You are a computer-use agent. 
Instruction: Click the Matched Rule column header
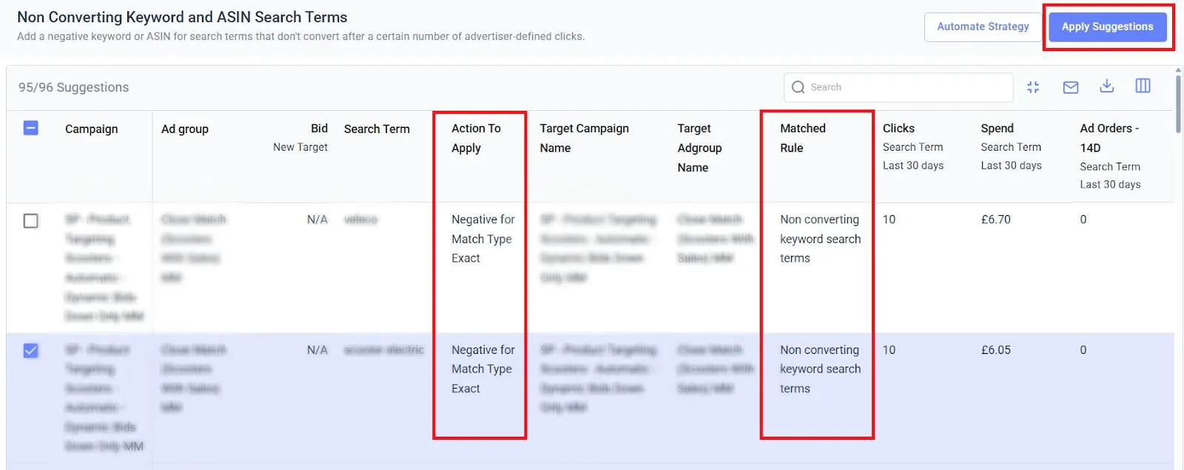tap(802, 137)
